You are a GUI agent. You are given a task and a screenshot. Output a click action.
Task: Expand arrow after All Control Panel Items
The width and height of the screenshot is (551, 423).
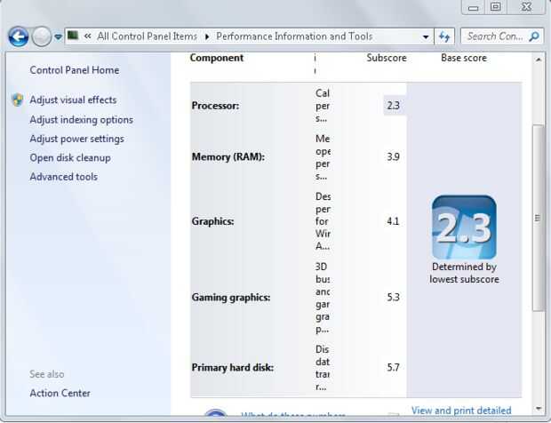coord(207,36)
